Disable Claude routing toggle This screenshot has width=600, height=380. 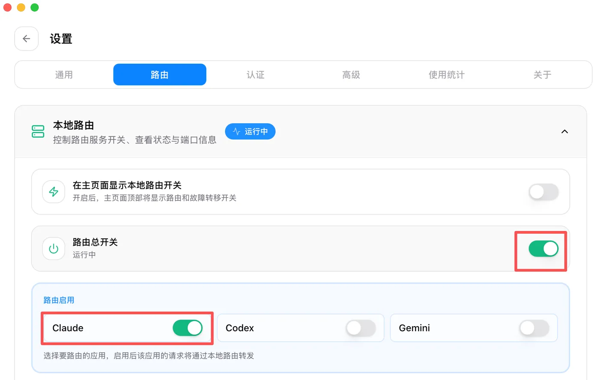(188, 328)
